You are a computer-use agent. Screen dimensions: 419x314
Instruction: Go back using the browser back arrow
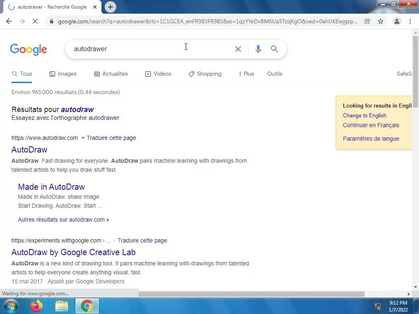9,21
